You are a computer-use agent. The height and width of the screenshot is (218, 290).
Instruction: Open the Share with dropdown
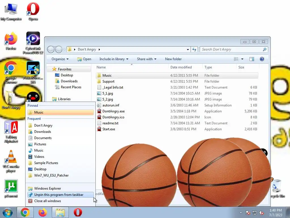[x=146, y=59]
